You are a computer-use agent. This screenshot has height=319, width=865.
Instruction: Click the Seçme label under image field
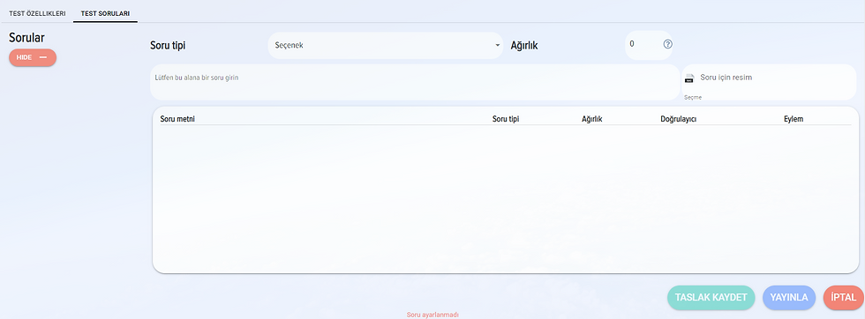(x=693, y=98)
